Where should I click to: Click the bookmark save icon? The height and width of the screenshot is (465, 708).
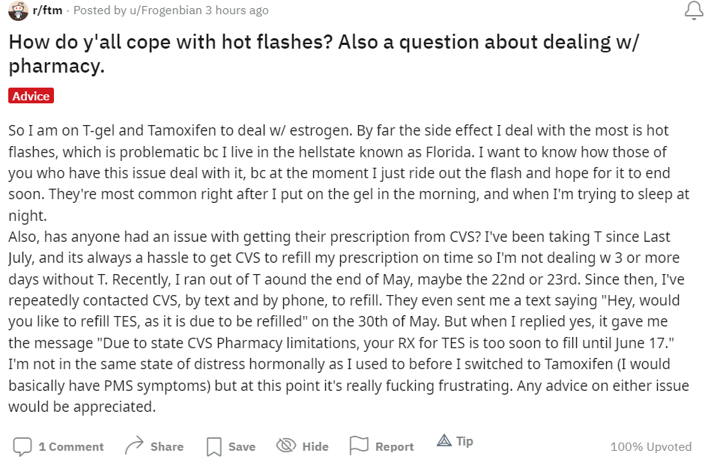[214, 446]
